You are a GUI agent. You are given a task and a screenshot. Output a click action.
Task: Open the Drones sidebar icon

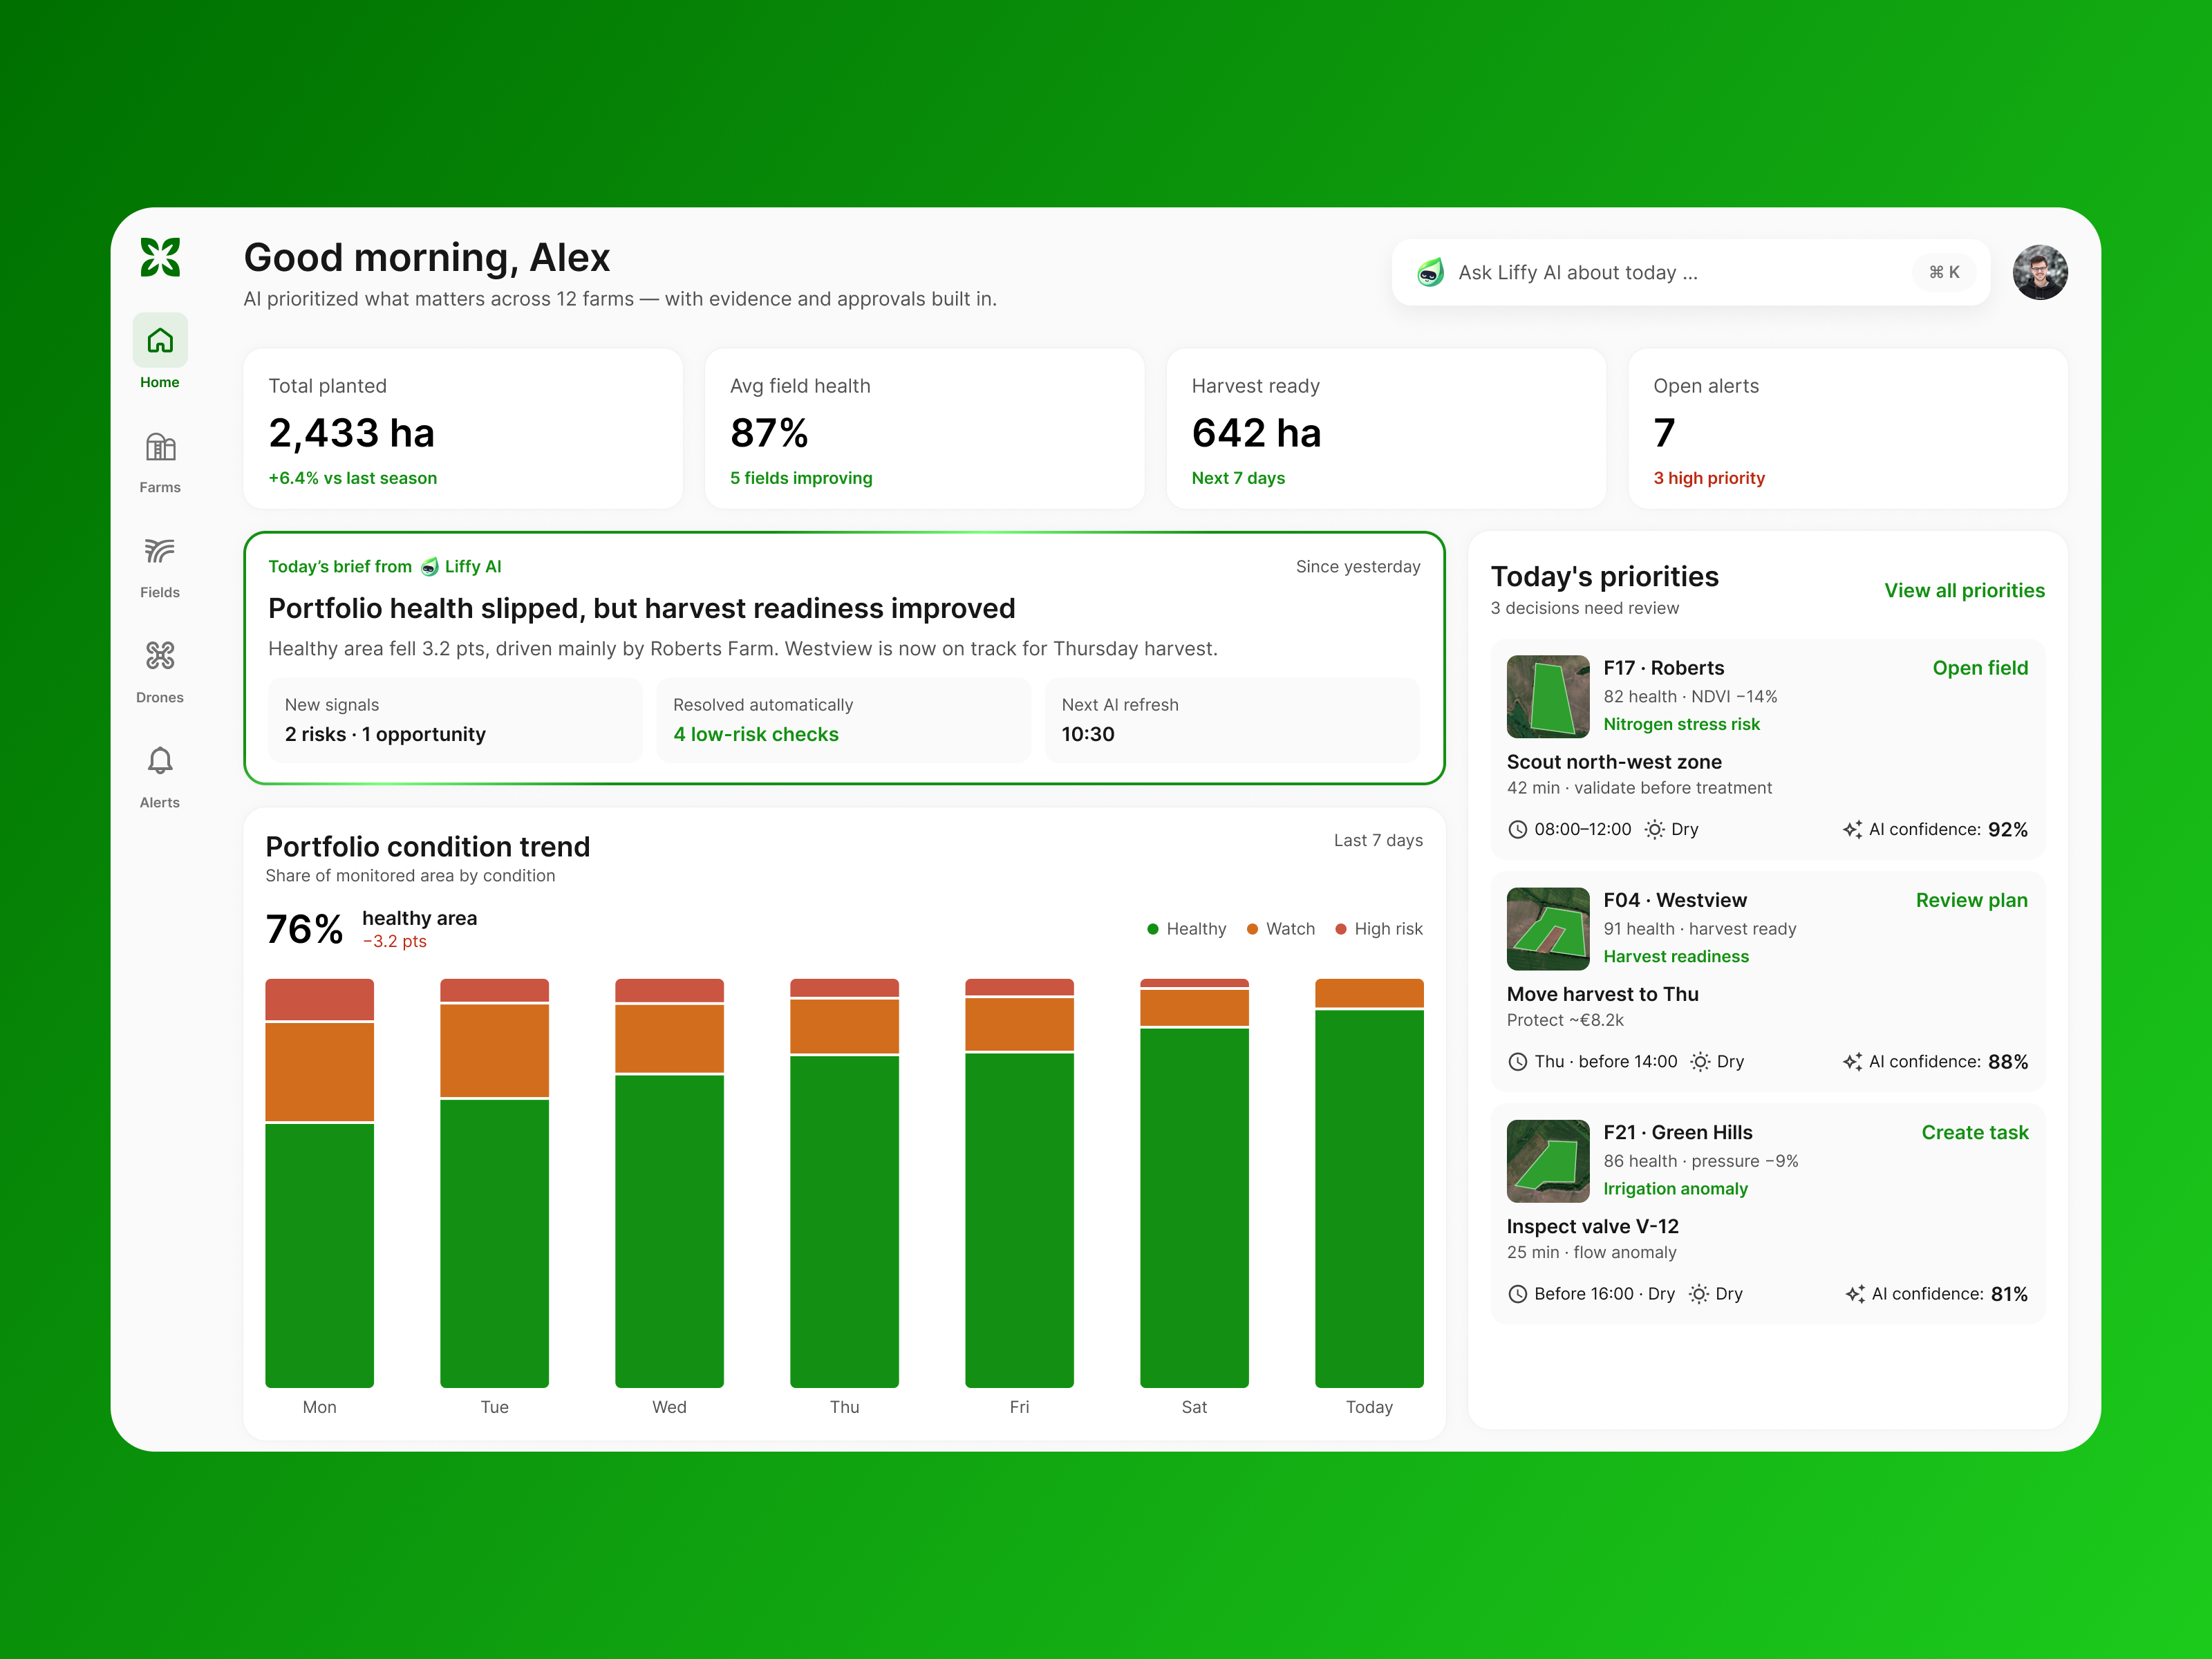pyautogui.click(x=160, y=656)
